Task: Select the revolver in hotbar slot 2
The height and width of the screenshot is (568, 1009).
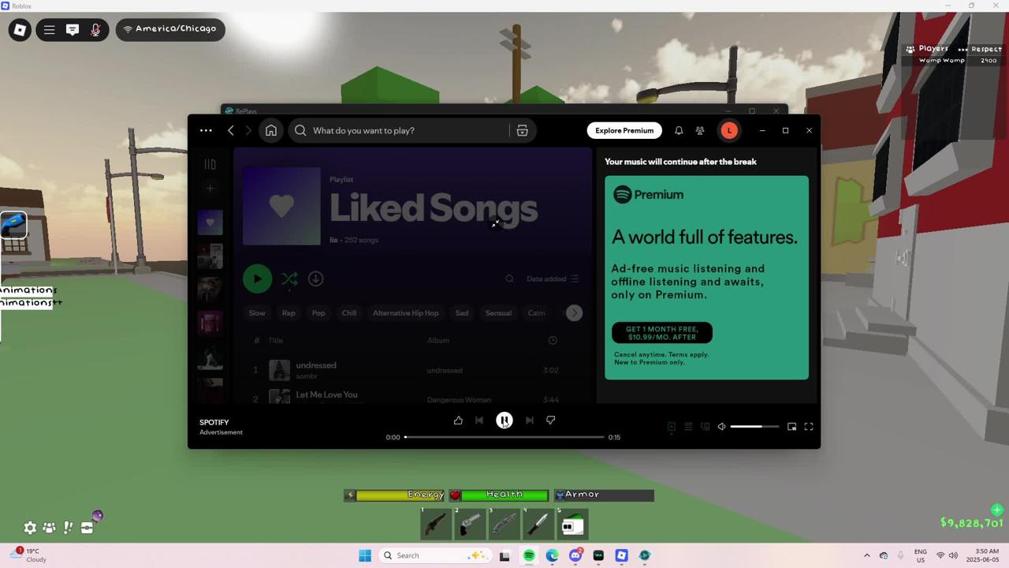Action: 470,523
